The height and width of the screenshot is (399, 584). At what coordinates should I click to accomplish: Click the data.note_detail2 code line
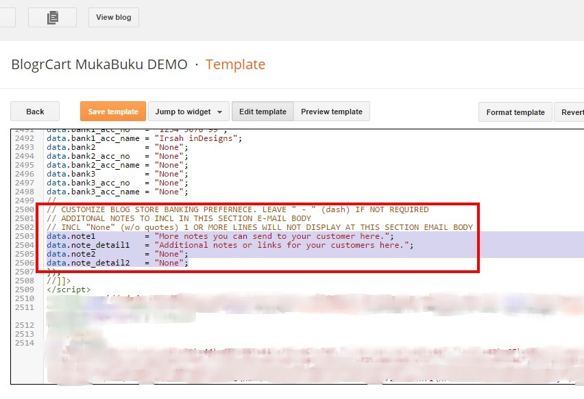(x=117, y=263)
